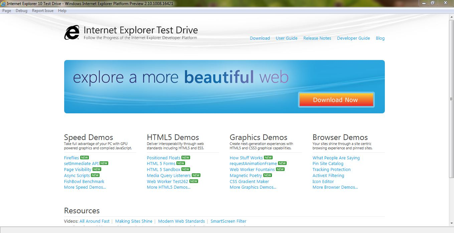This screenshot has height=233, width=454.
Task: Expand More HTML5 Demos list
Action: 169,187
